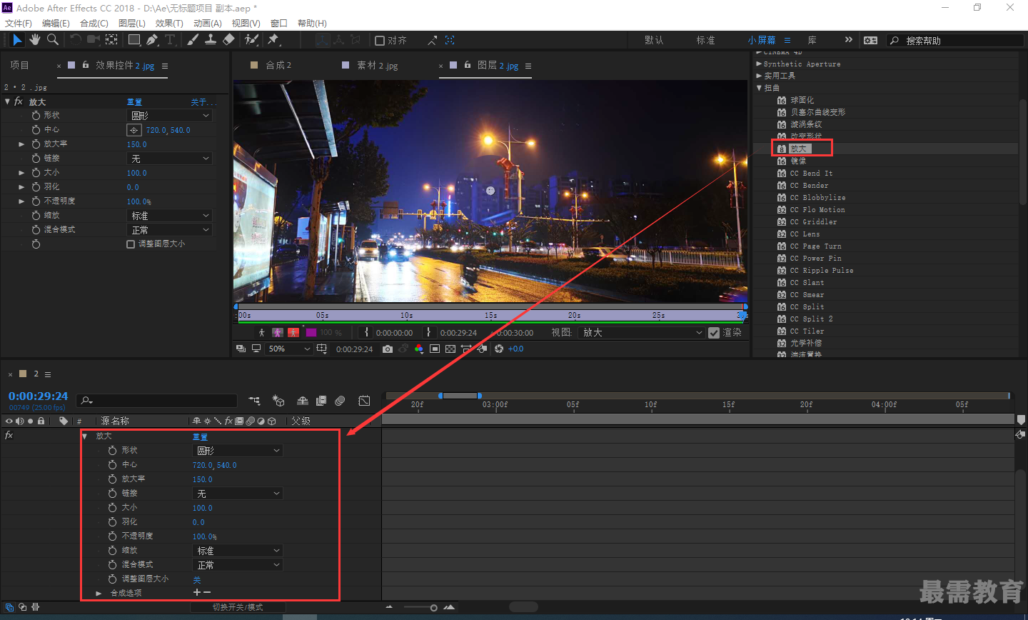Click the snapshot camera icon

pyautogui.click(x=387, y=349)
